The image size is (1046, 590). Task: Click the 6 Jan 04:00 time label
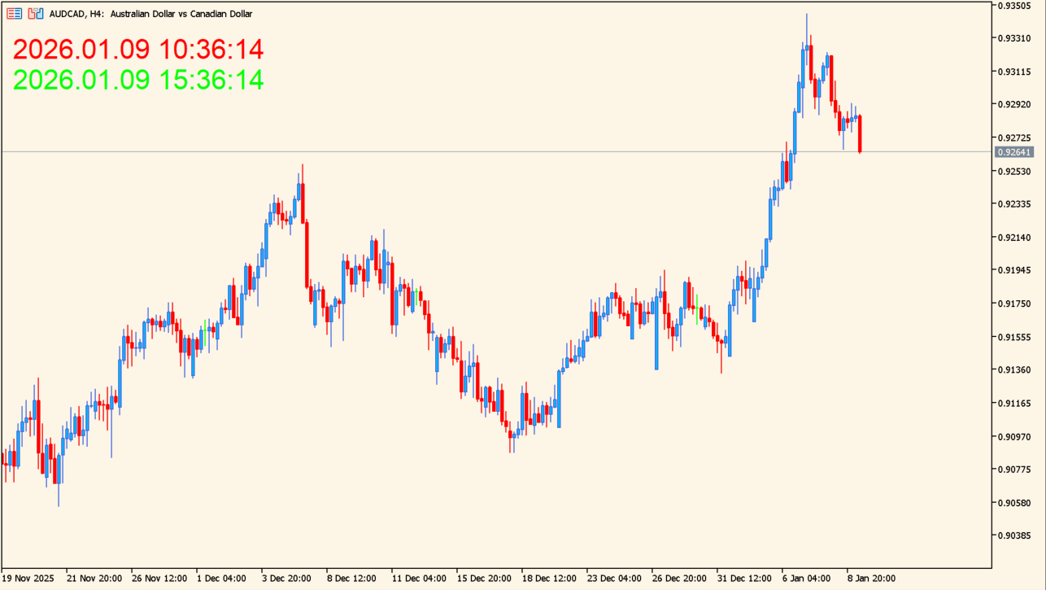[807, 578]
